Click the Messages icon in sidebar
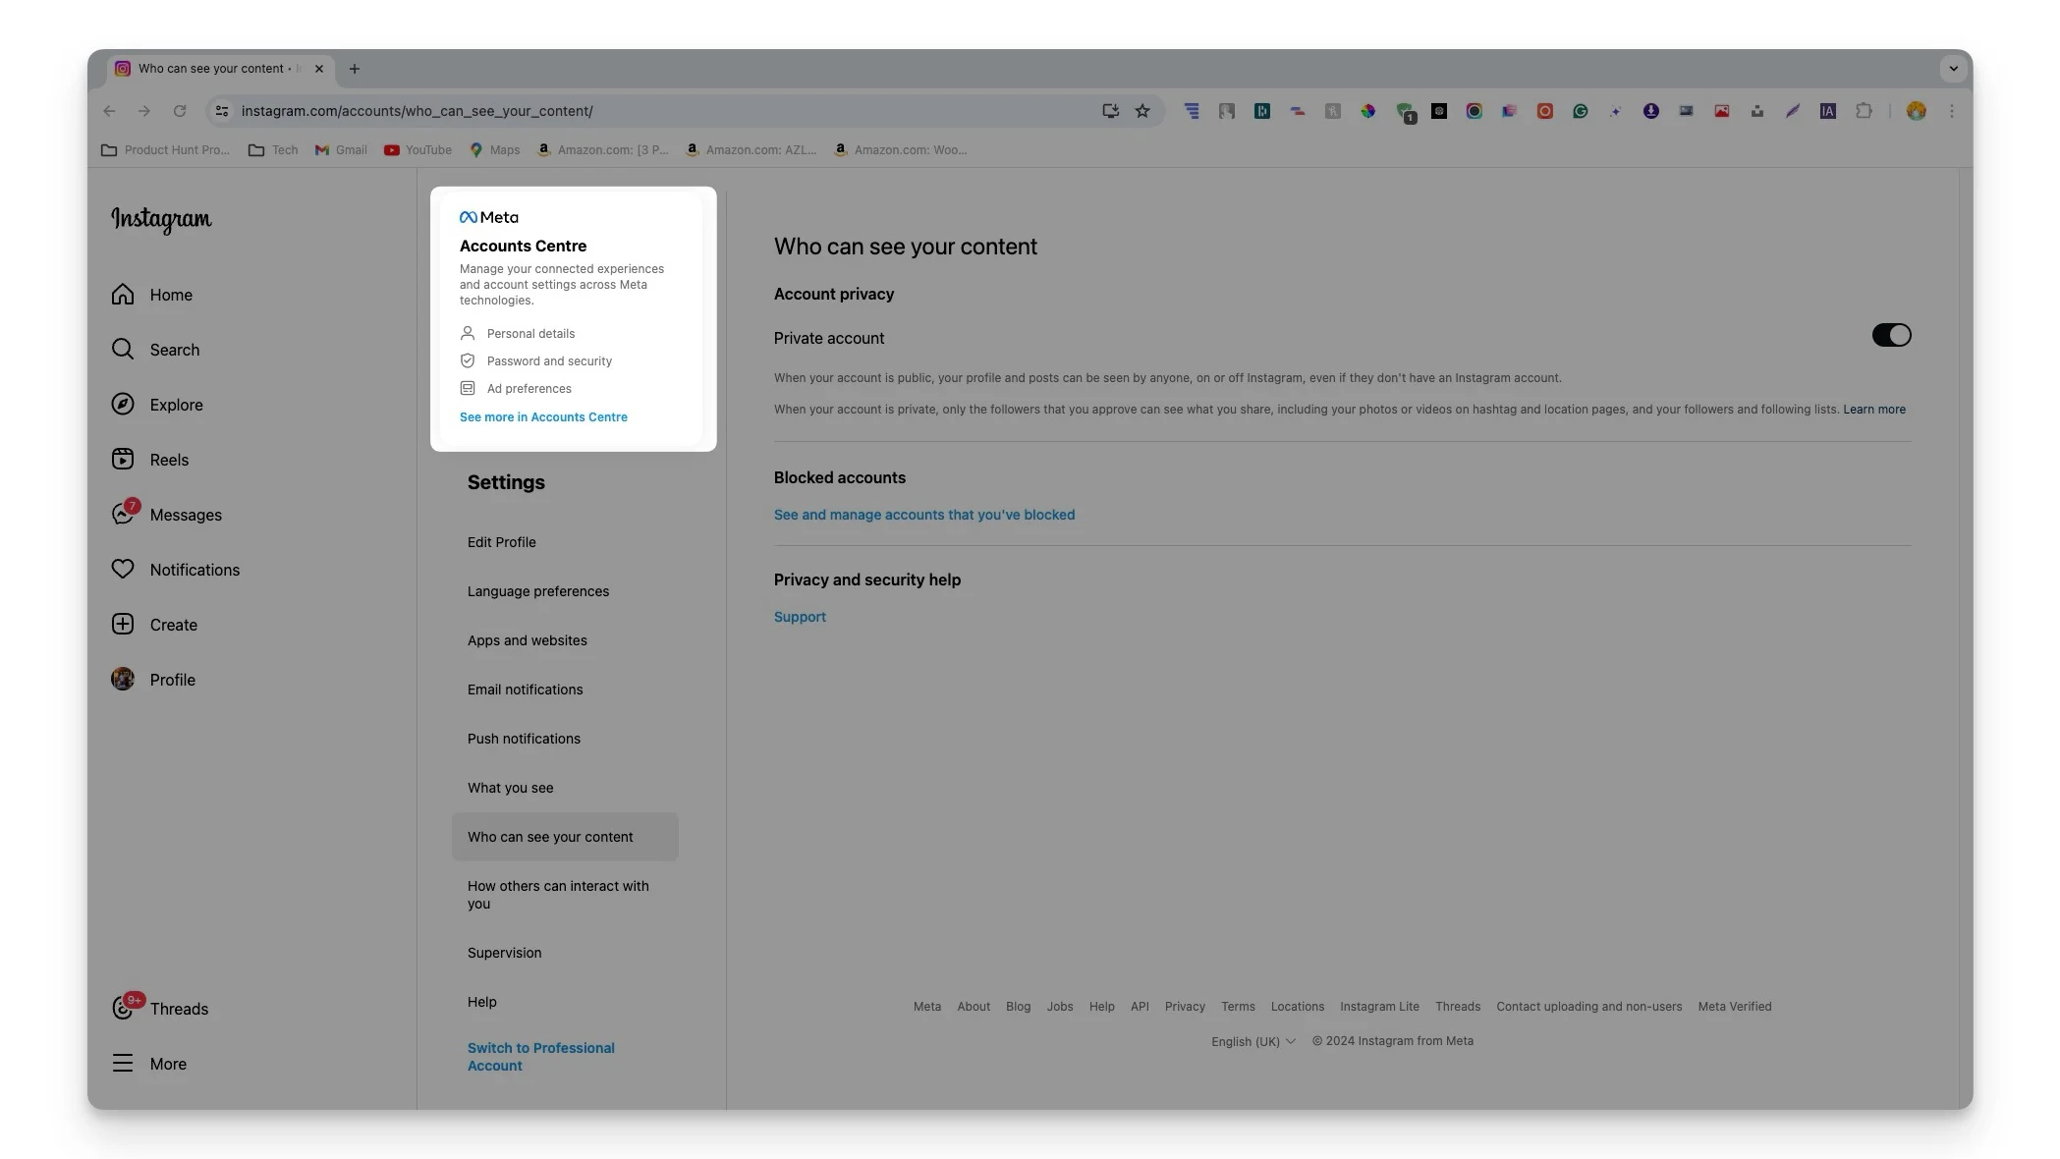 tap(122, 515)
